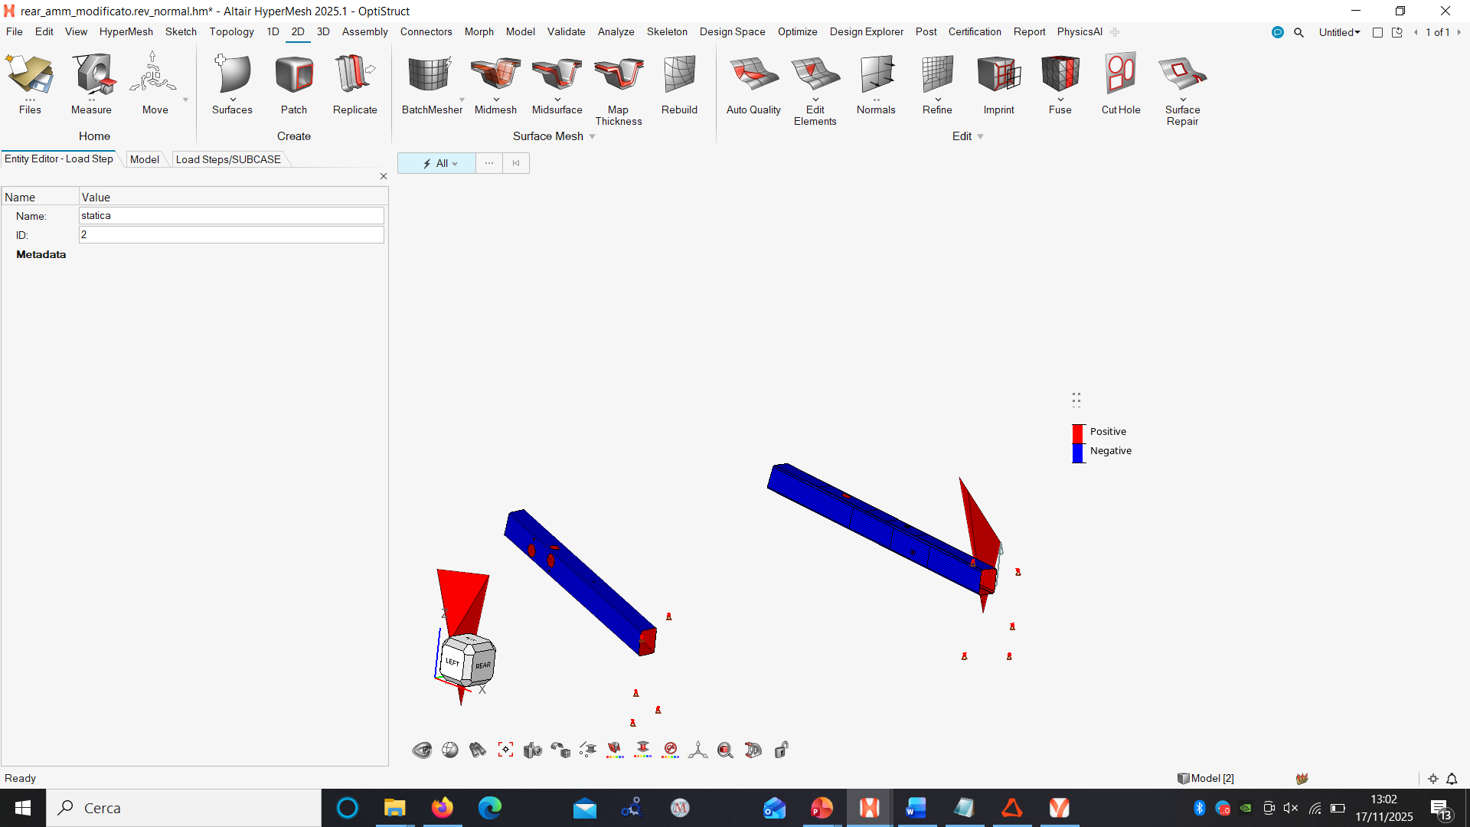Select the Cut Hole tool

(1120, 75)
